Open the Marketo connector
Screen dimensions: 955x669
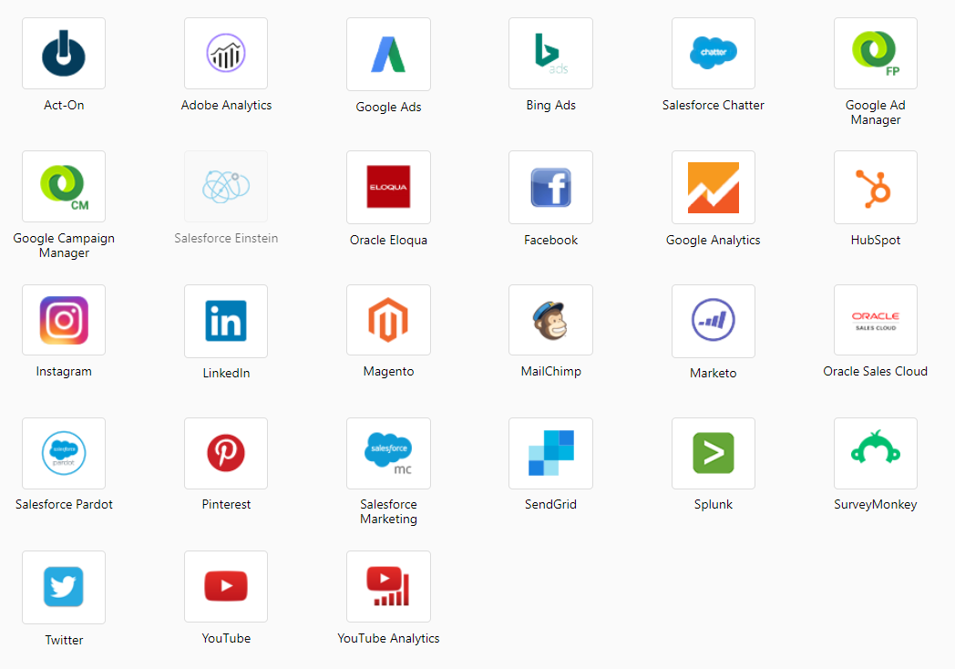[714, 321]
